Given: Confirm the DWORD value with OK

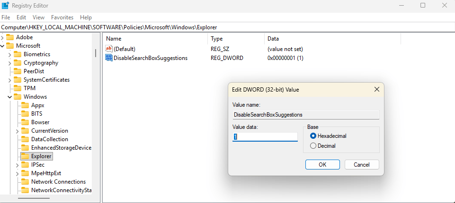Looking at the screenshot, I should tap(322, 164).
